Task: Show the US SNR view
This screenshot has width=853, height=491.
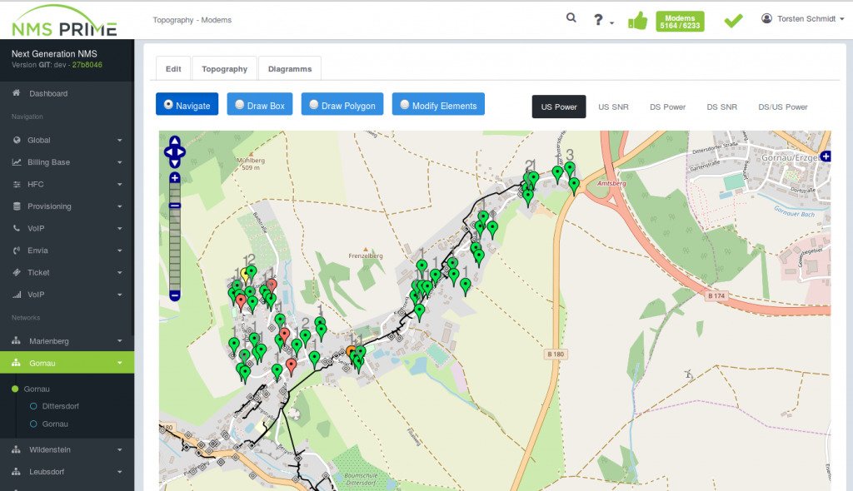Action: pos(613,107)
